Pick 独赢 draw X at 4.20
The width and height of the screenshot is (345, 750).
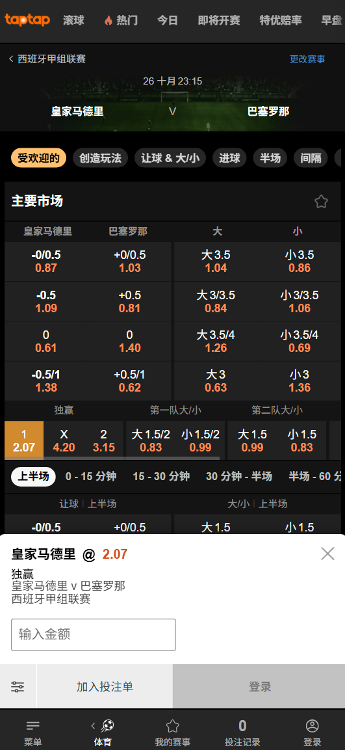coord(64,440)
